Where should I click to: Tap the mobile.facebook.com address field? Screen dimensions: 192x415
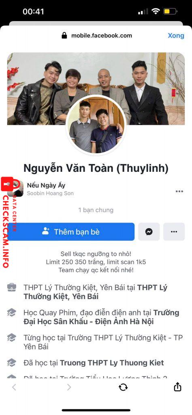tap(102, 36)
